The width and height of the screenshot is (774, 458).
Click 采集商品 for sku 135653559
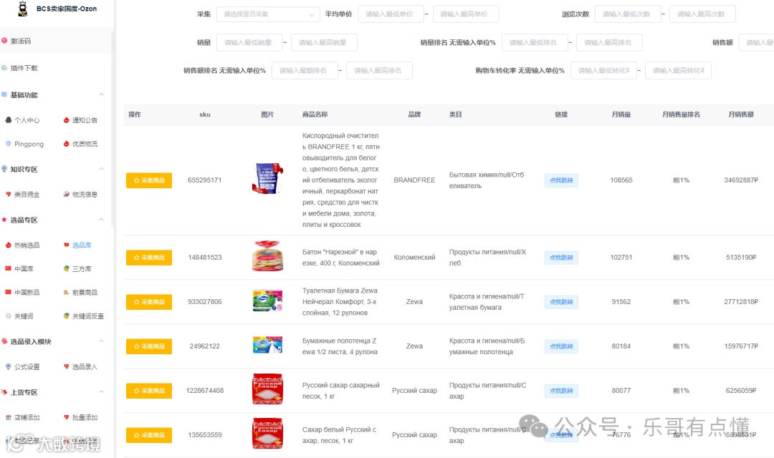tap(149, 435)
